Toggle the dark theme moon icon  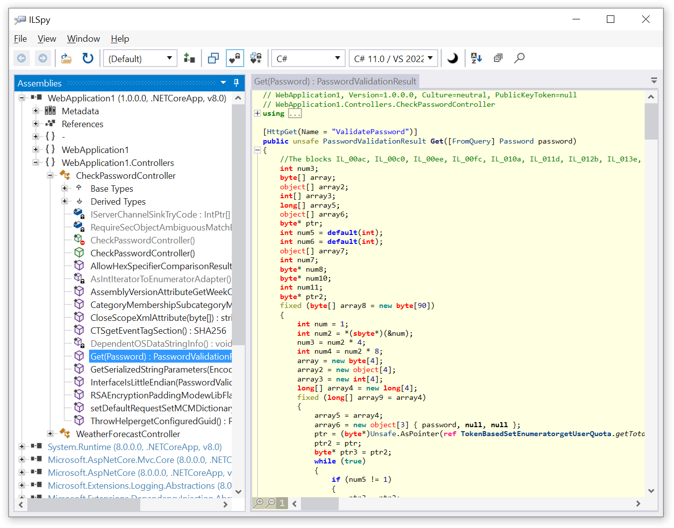click(x=452, y=58)
